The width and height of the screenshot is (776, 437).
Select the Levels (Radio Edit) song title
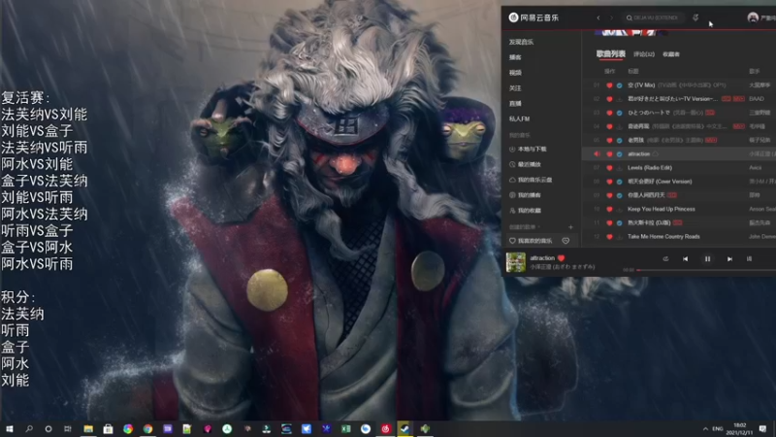[649, 168]
